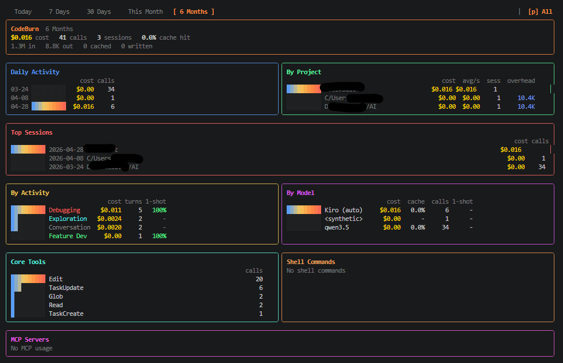The width and height of the screenshot is (563, 363).
Task: Click the 04-28 daily activity gradient bar
Action: click(x=49, y=106)
